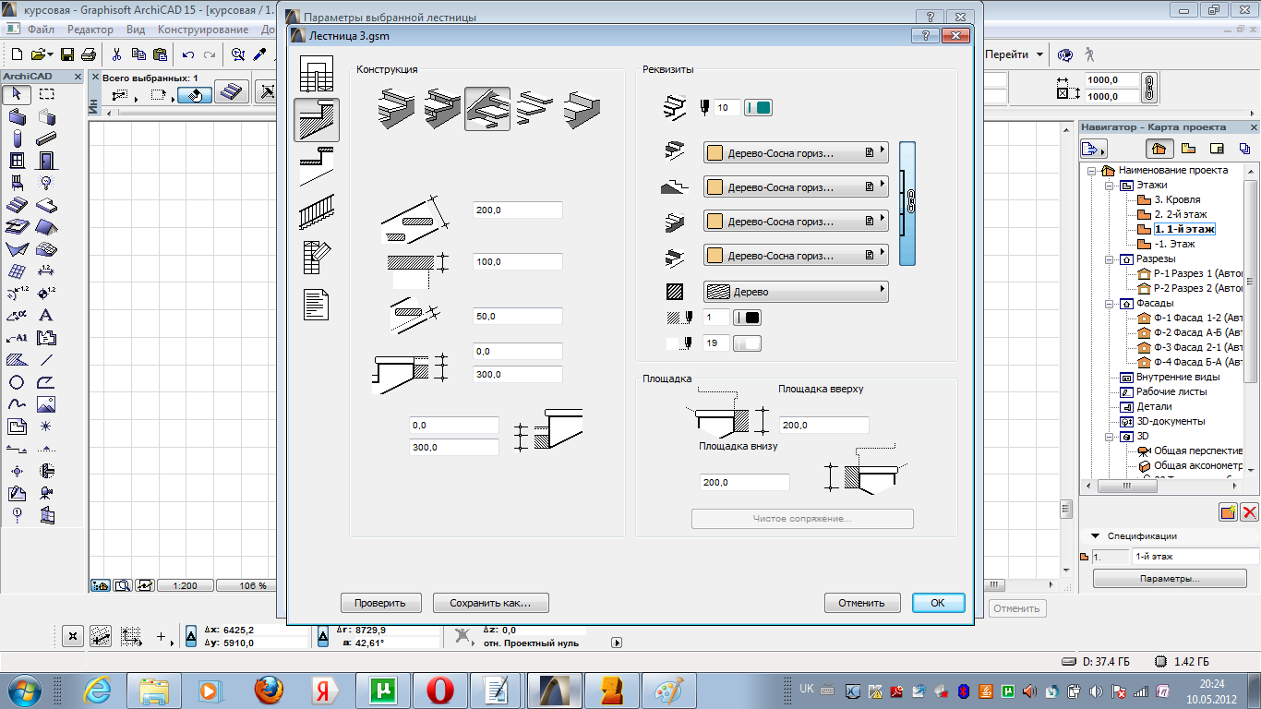Open second Дерево-Сосна material dropdown
Screen dimensions: 1261x709
(796, 186)
